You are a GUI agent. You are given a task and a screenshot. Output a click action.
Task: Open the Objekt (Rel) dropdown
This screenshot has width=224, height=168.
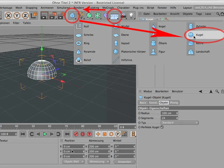[73, 162]
